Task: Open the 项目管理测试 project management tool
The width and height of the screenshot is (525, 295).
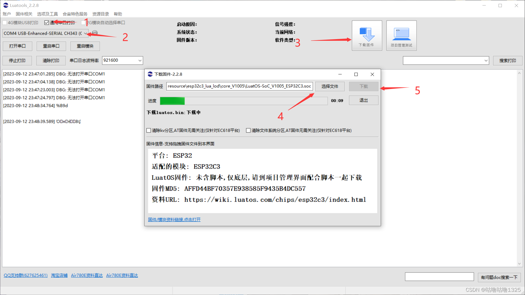Action: point(401,35)
